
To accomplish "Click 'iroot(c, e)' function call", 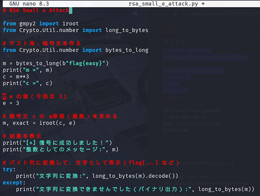I will click(x=57, y=123).
